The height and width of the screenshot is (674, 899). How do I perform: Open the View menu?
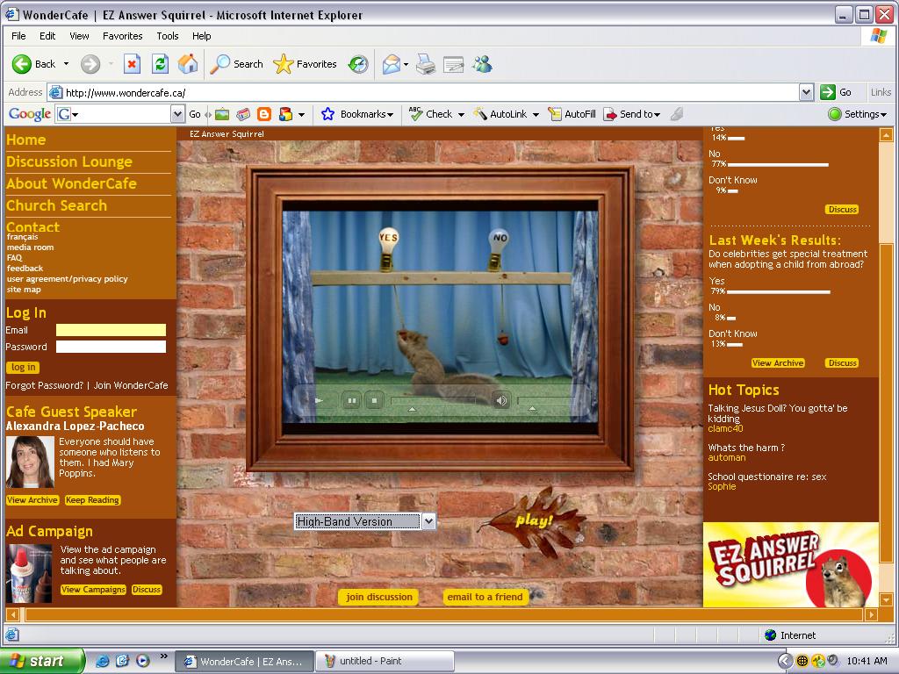coord(79,35)
